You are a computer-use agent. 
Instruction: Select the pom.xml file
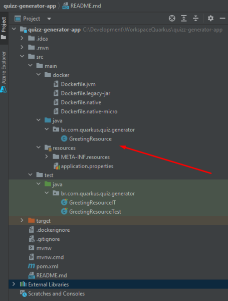(47, 266)
